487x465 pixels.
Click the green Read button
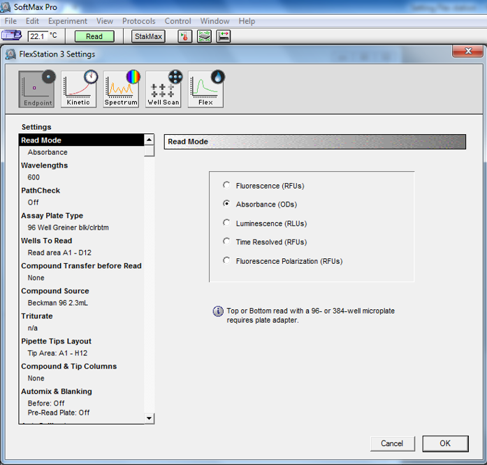[x=94, y=36]
